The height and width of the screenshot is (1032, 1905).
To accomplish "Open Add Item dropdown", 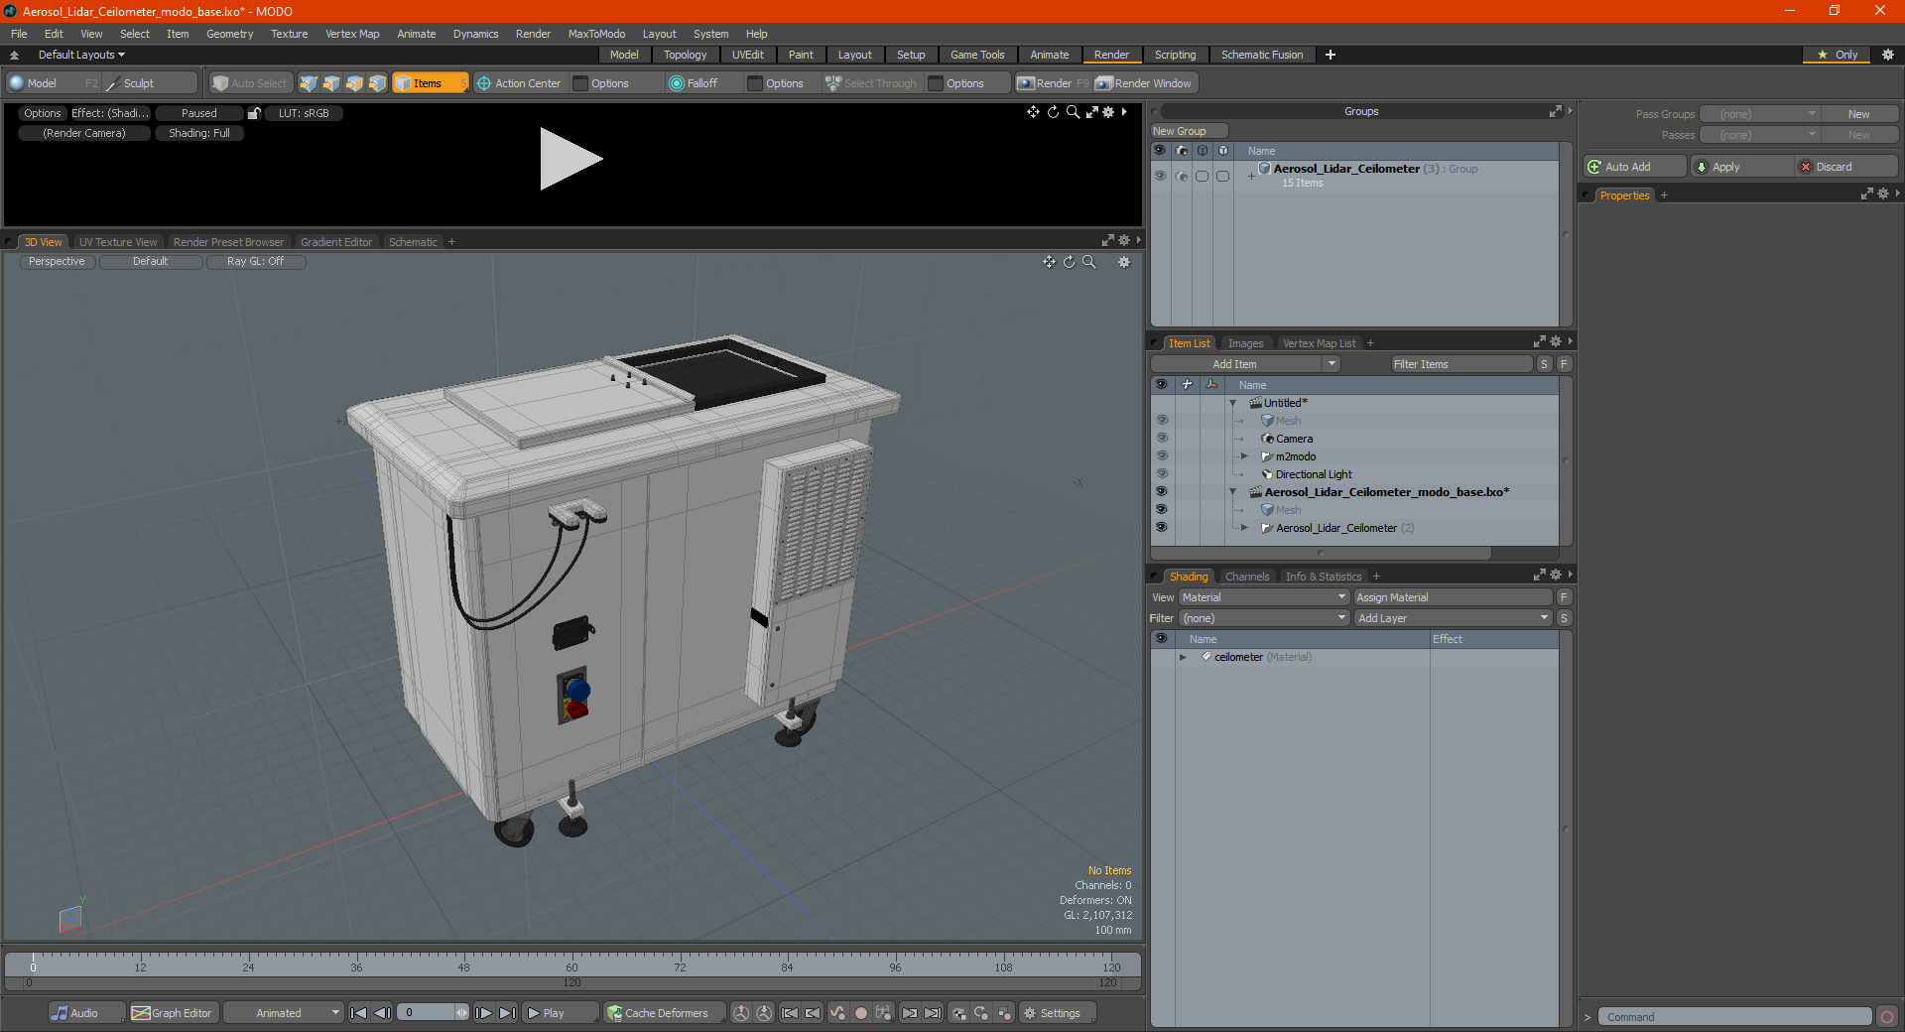I will [1333, 364].
